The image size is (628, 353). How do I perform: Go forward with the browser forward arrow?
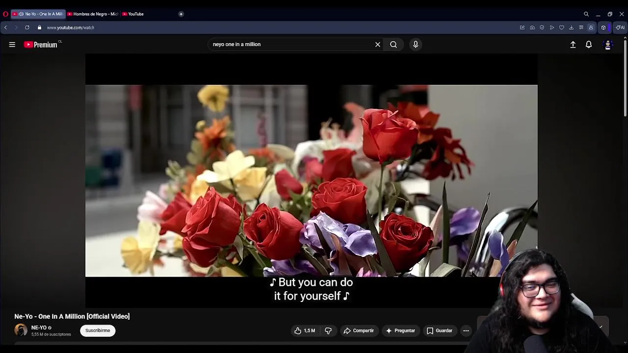[16, 27]
